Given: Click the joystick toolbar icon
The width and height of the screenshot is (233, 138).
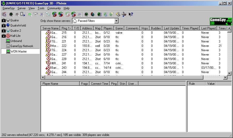Looking at the screenshot, I should [118, 14].
